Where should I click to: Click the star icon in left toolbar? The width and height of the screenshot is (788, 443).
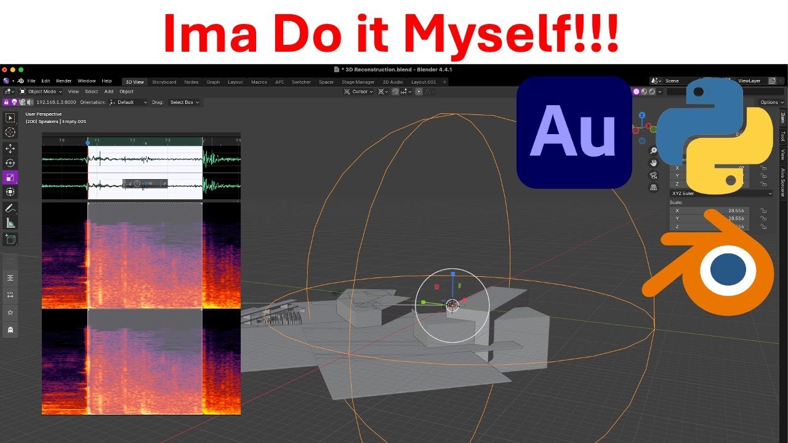pyautogui.click(x=10, y=313)
